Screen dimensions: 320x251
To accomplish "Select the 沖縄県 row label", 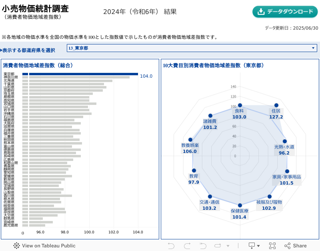I will [9, 114].
